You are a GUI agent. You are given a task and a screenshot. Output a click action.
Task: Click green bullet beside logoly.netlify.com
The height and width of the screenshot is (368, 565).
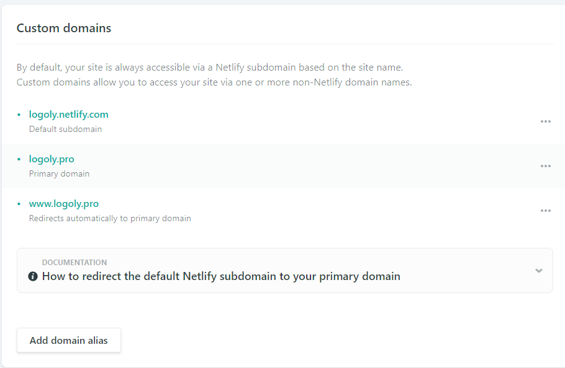[19, 115]
